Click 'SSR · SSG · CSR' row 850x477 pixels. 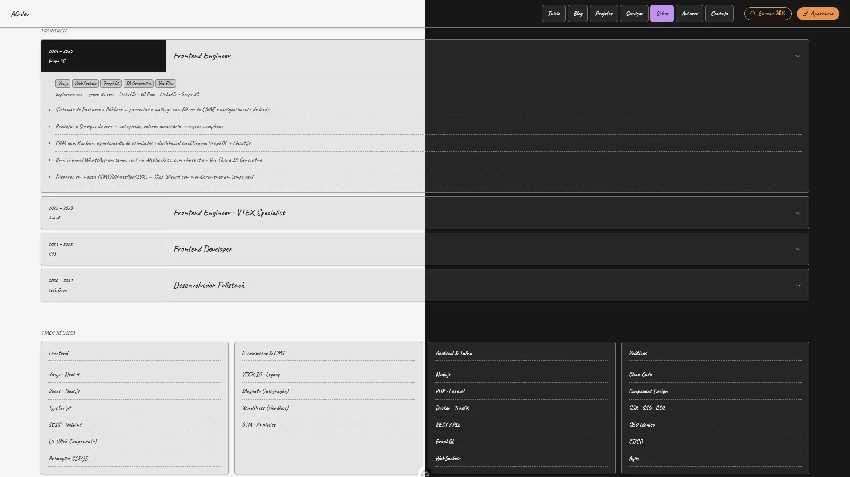point(715,408)
